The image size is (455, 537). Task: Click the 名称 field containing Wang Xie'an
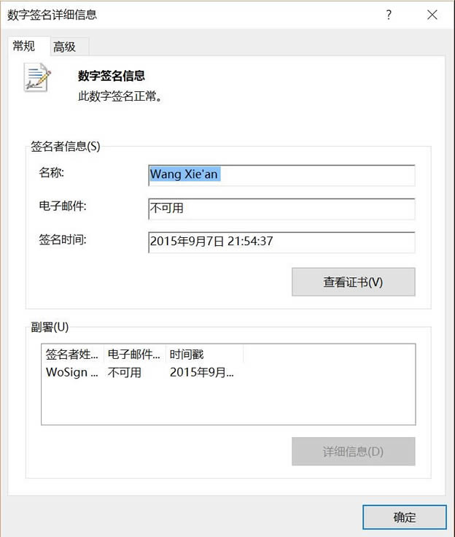(x=281, y=175)
